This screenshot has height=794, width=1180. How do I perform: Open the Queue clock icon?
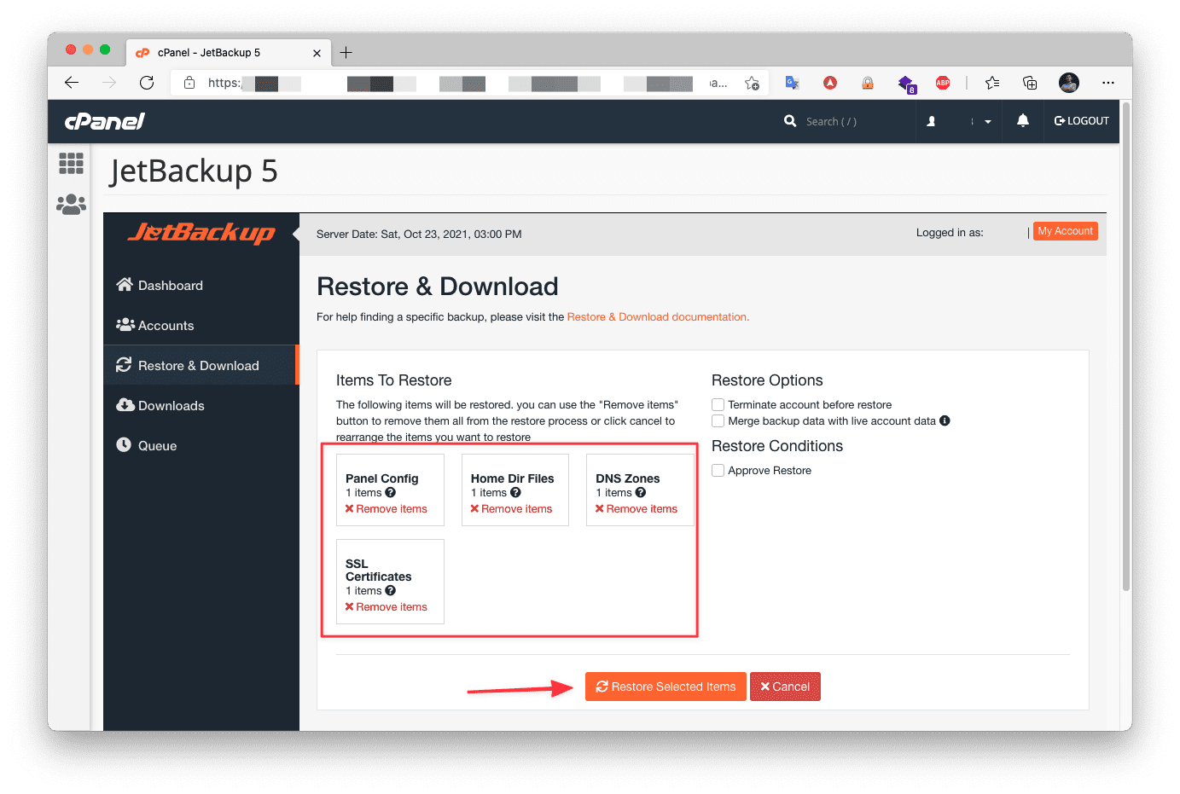125,444
